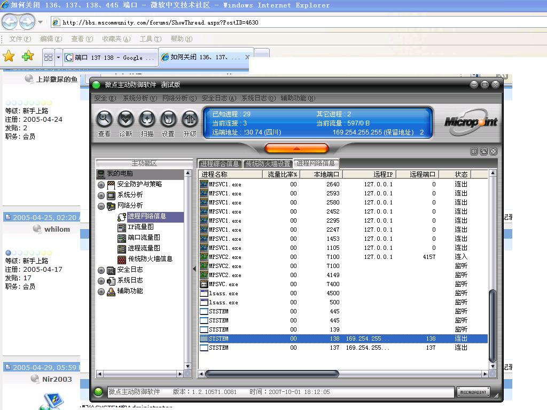
Task: Expand the 辅助功能 tree node
Action: [101, 292]
